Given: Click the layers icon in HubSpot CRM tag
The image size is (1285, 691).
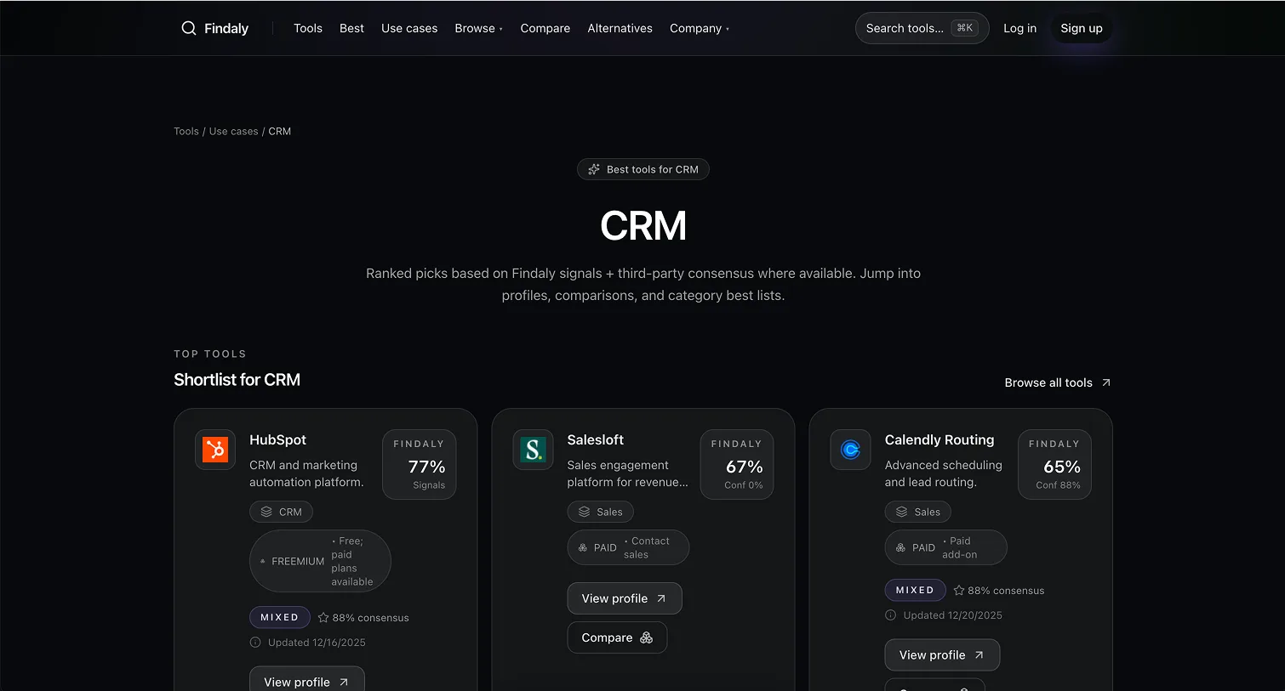Looking at the screenshot, I should (x=266, y=512).
